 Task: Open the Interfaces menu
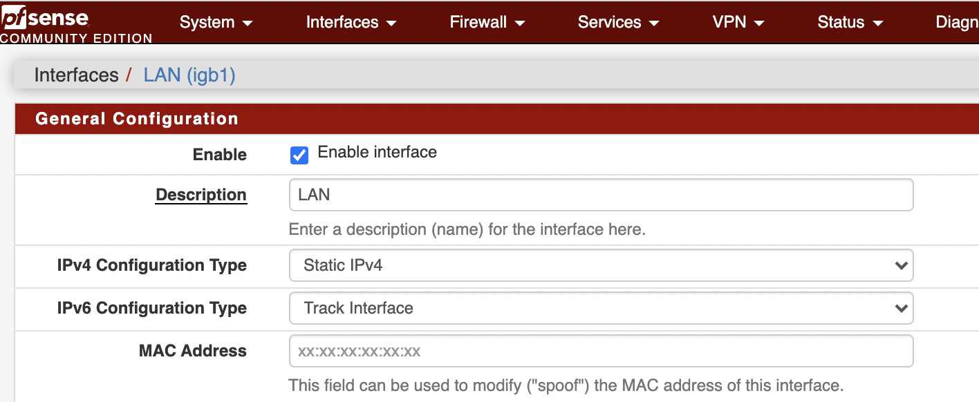351,22
